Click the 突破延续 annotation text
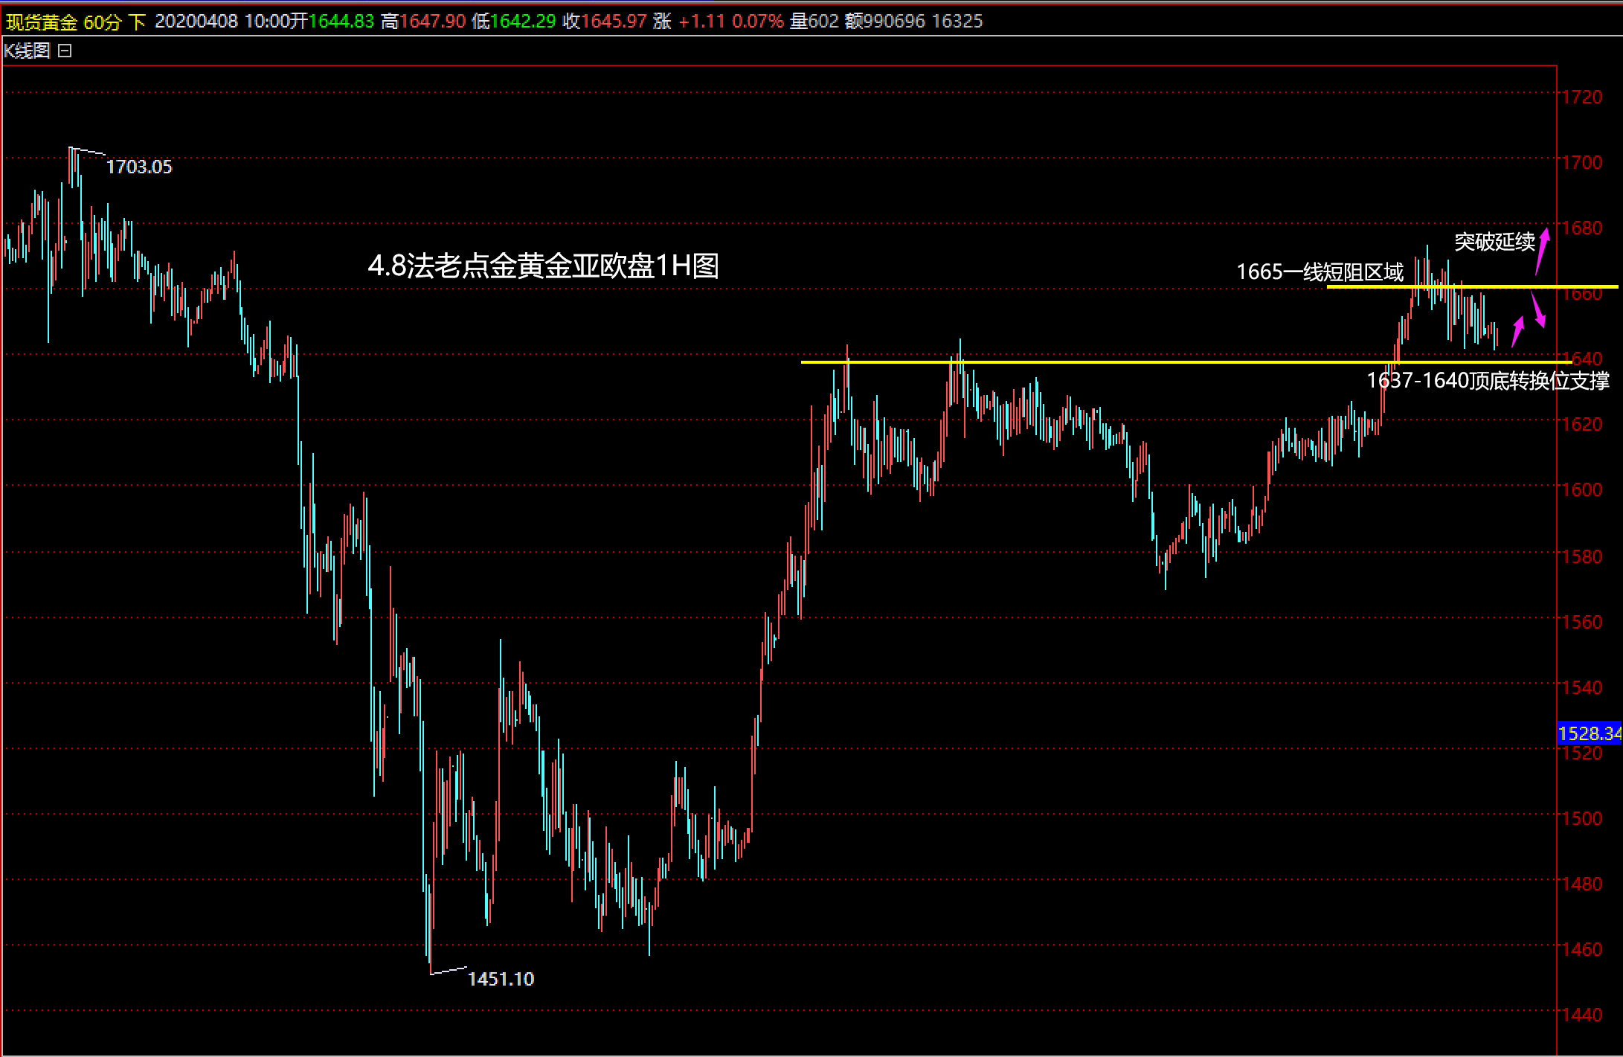 click(1494, 242)
